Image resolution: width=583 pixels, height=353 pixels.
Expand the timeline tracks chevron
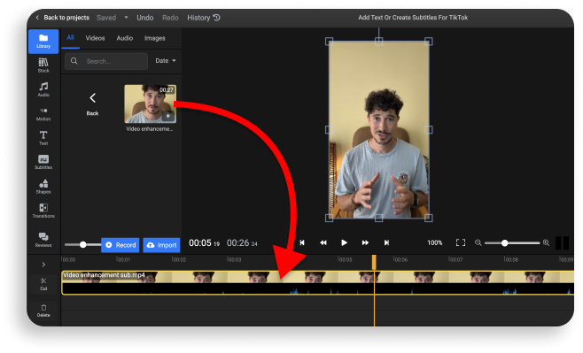pos(43,265)
